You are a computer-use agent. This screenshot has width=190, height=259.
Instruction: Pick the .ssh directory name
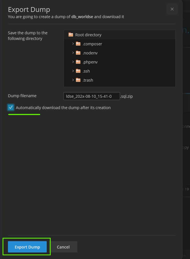[x=86, y=71]
